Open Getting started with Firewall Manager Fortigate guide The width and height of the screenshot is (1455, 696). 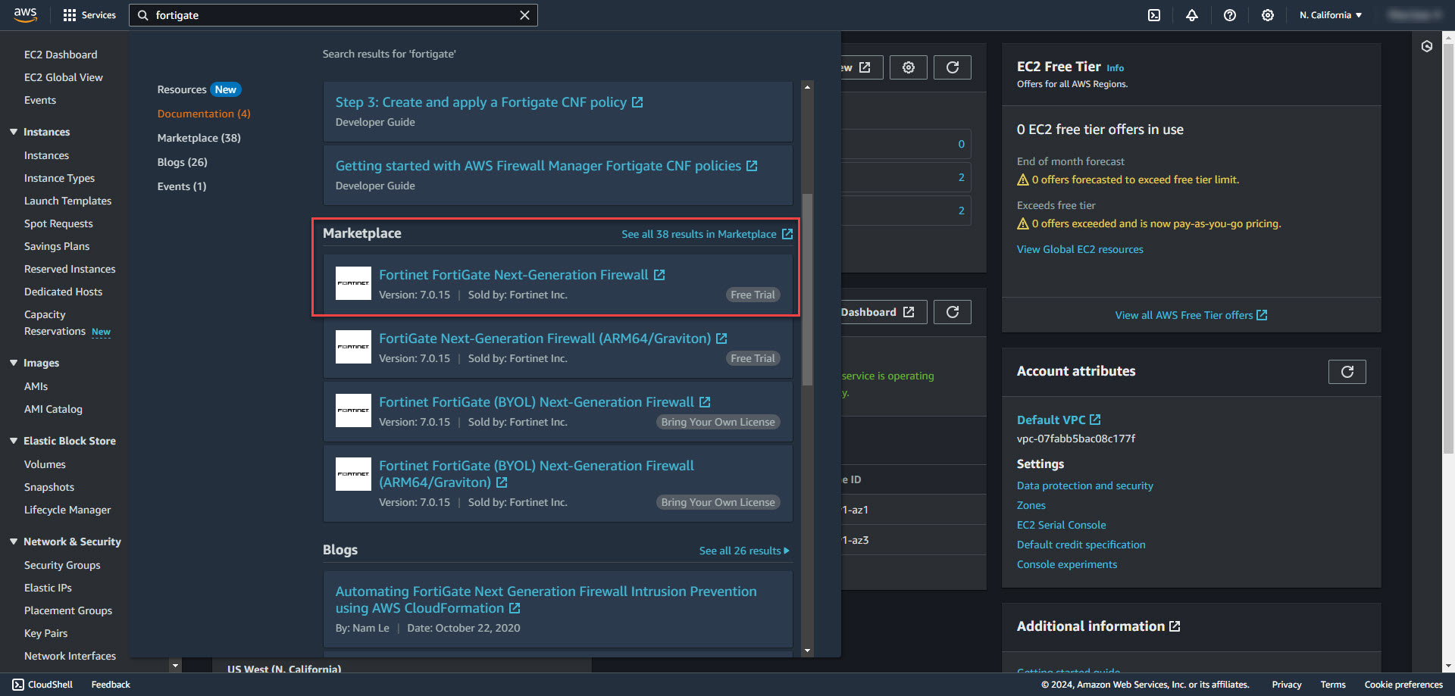tap(546, 166)
